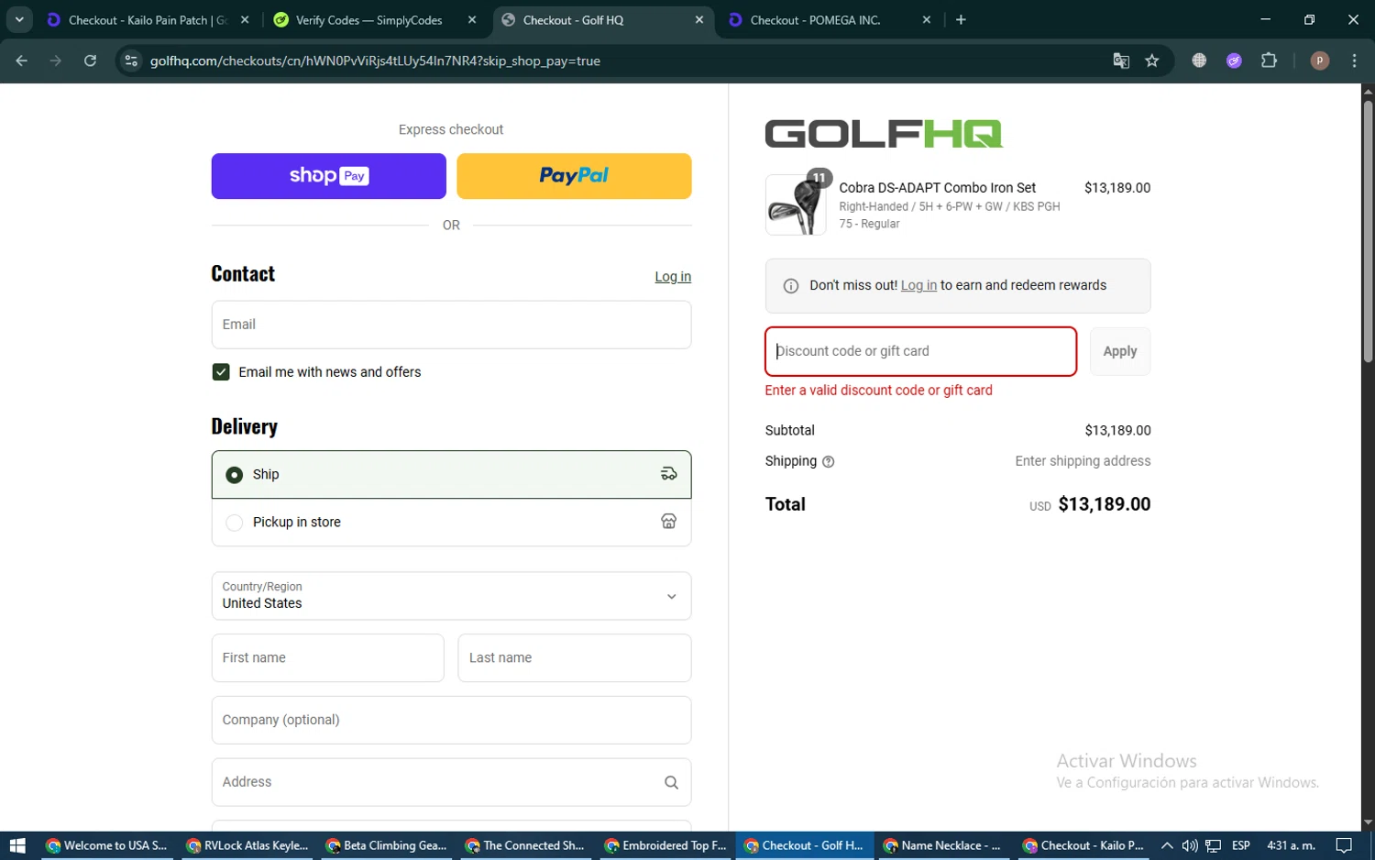The height and width of the screenshot is (860, 1375).
Task: Click ESP language indicator
Action: (1241, 845)
